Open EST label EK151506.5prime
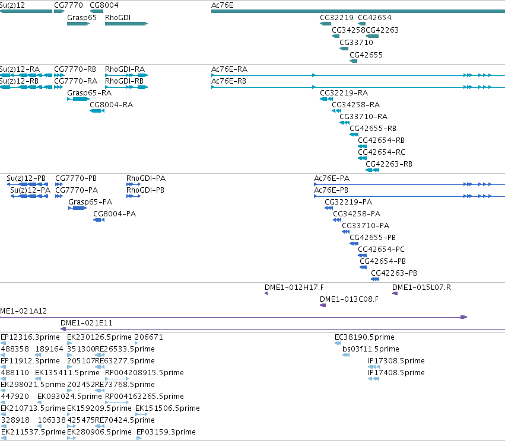Image resolution: width=505 pixels, height=441 pixels. point(167,408)
